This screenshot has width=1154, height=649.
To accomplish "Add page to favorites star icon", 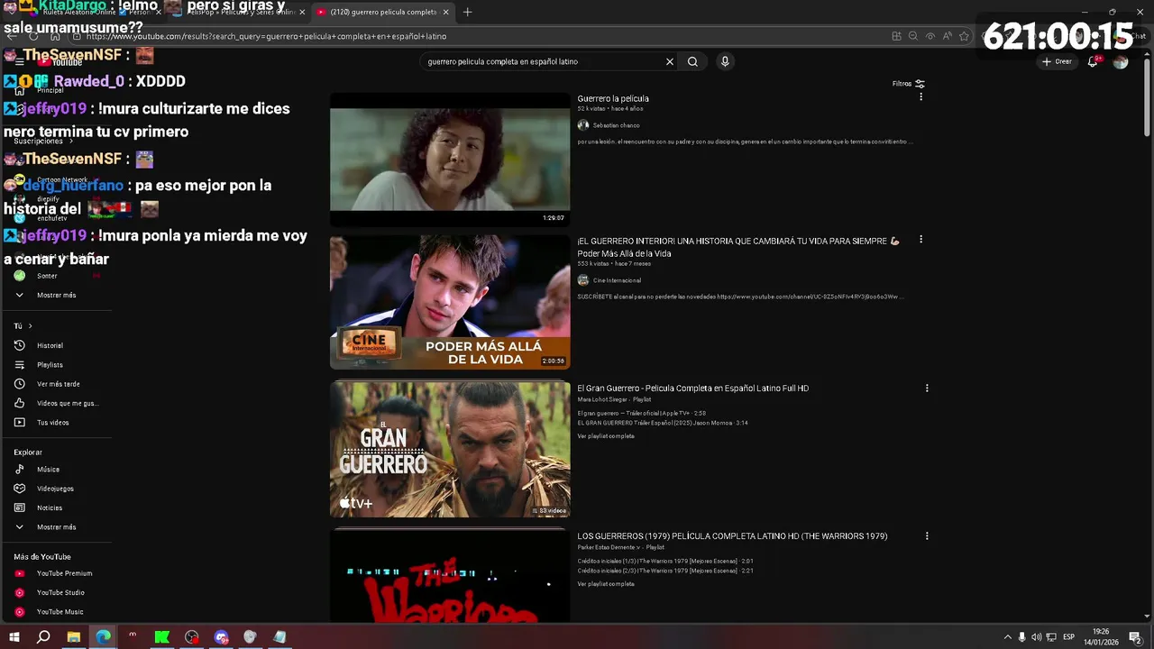I will [964, 36].
